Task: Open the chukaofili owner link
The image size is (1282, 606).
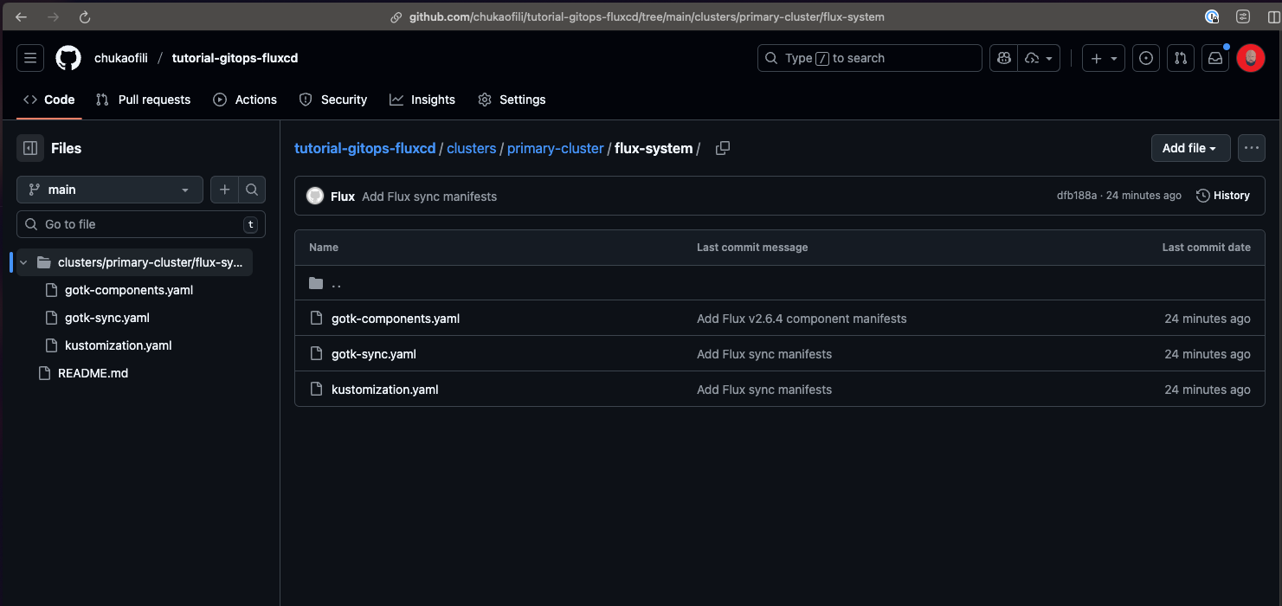Action: 121,58
